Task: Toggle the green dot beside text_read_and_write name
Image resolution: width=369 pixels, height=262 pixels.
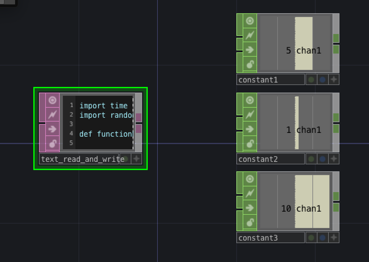Action: click(125, 159)
